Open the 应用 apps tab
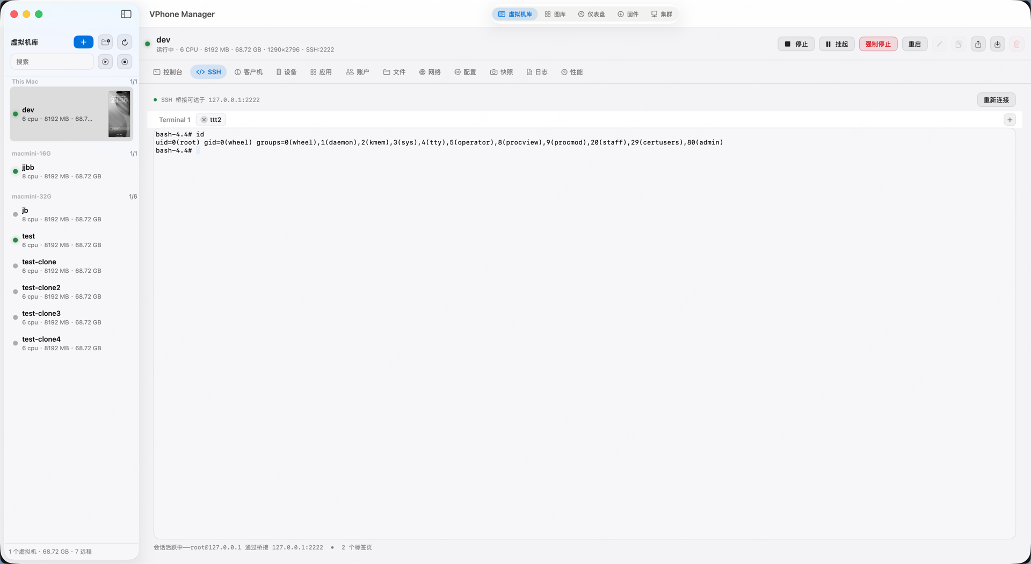Viewport: 1031px width, 564px height. (x=321, y=72)
